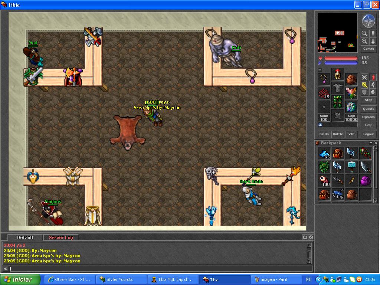Select the amulet in necklace slot
Image resolution: width=380 pixels, height=285 pixels.
pyautogui.click(x=324, y=79)
